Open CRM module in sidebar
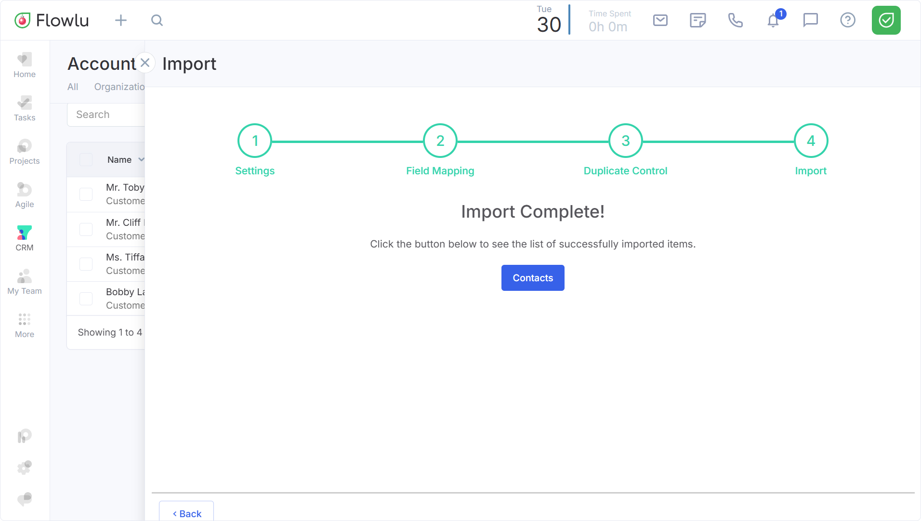Image resolution: width=921 pixels, height=521 pixels. [x=25, y=238]
